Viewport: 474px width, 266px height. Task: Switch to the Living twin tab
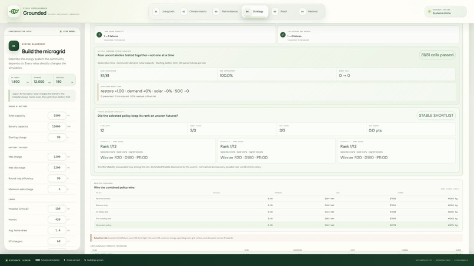pos(164,12)
